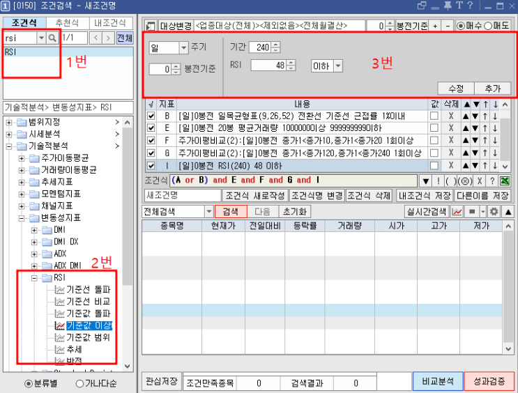The height and width of the screenshot is (393, 518).
Task: Click the Excel export icon
Action: (x=505, y=181)
